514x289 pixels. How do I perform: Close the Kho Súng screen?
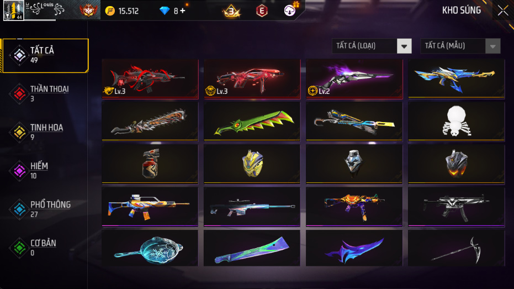(x=503, y=10)
